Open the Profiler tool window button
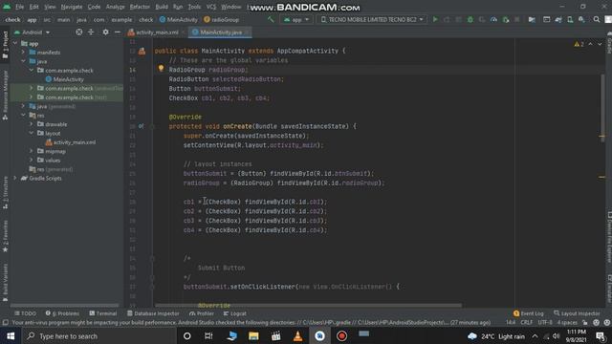612x344 pixels. [202, 313]
